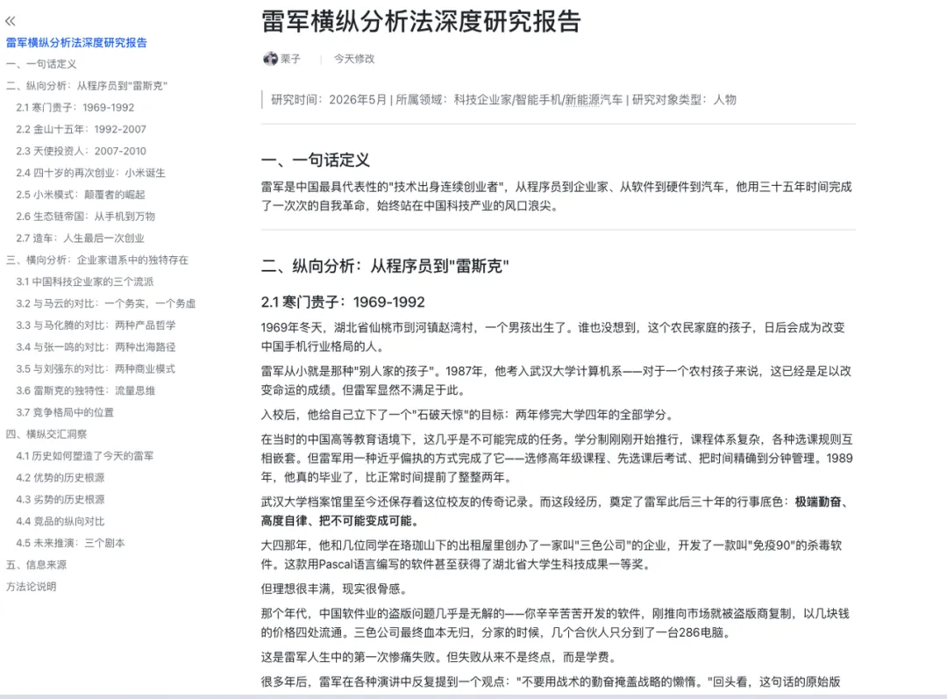The width and height of the screenshot is (947, 699).
Task: Go to section 3.7 竞争格局中的位置
Action: [x=65, y=412]
